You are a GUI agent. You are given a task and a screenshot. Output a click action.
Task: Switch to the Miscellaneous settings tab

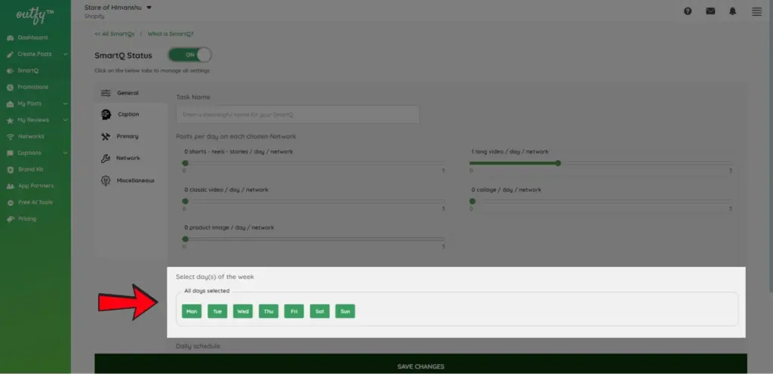pos(134,181)
